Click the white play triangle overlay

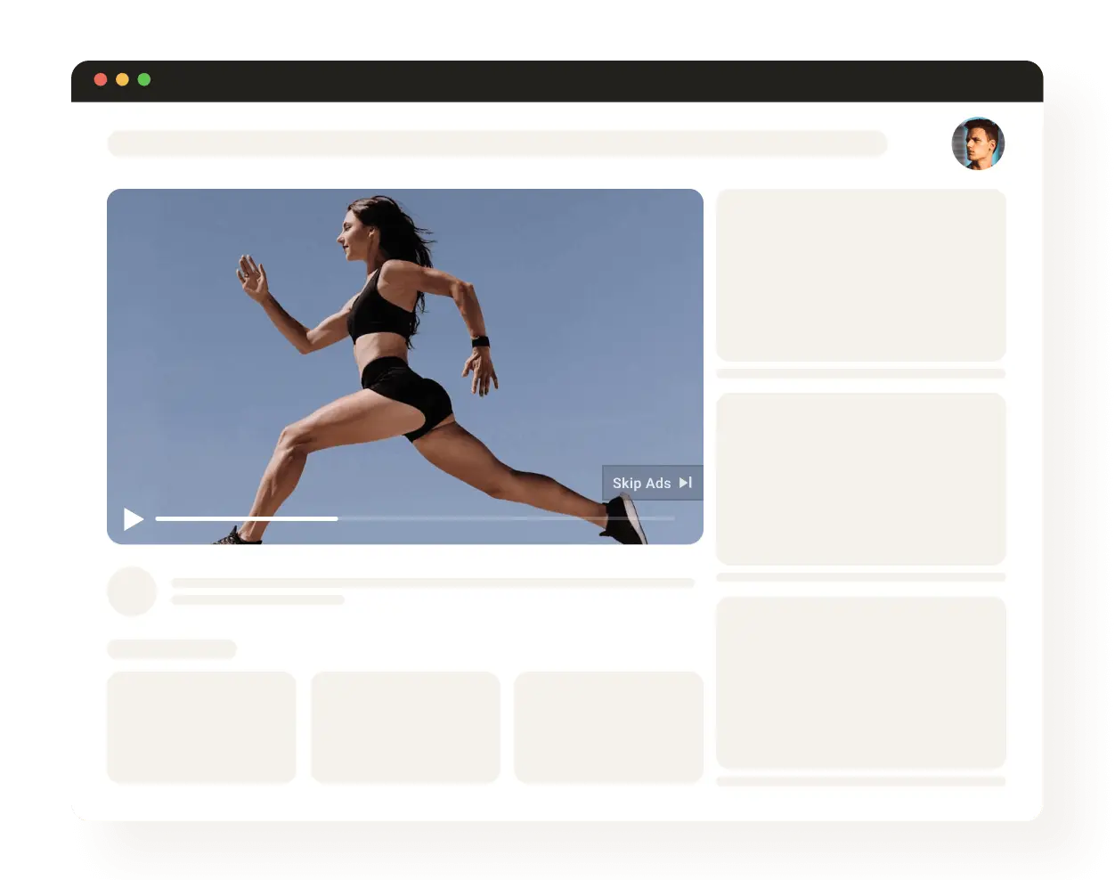point(133,519)
